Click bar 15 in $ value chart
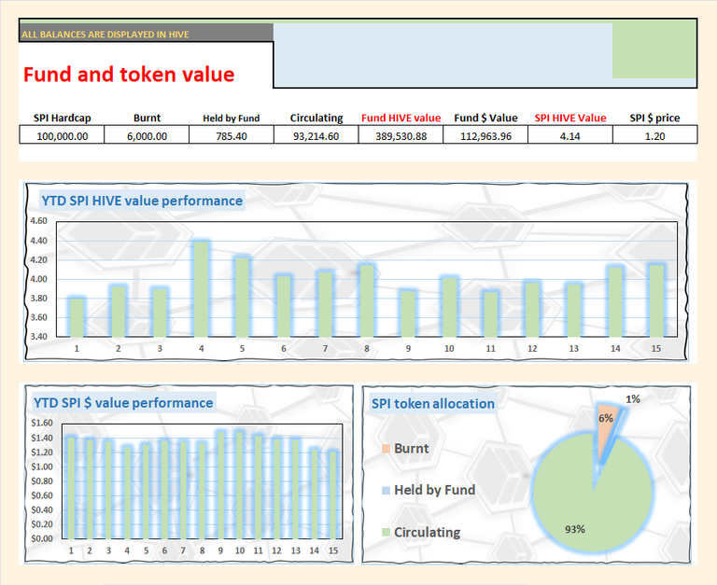Image resolution: width=717 pixels, height=585 pixels. (333, 495)
